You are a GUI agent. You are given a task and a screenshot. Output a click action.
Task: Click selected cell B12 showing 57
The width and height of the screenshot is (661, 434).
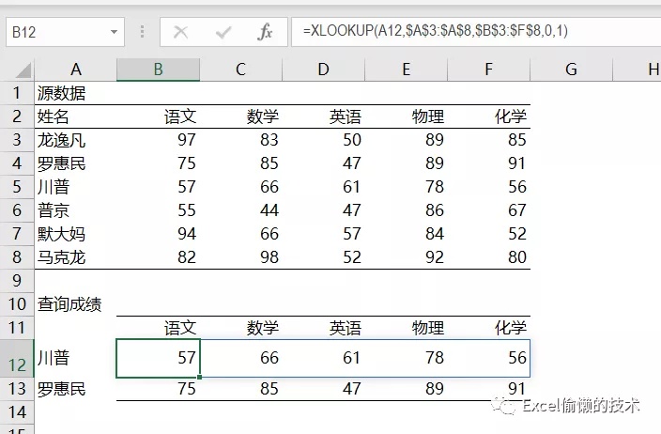click(x=158, y=358)
